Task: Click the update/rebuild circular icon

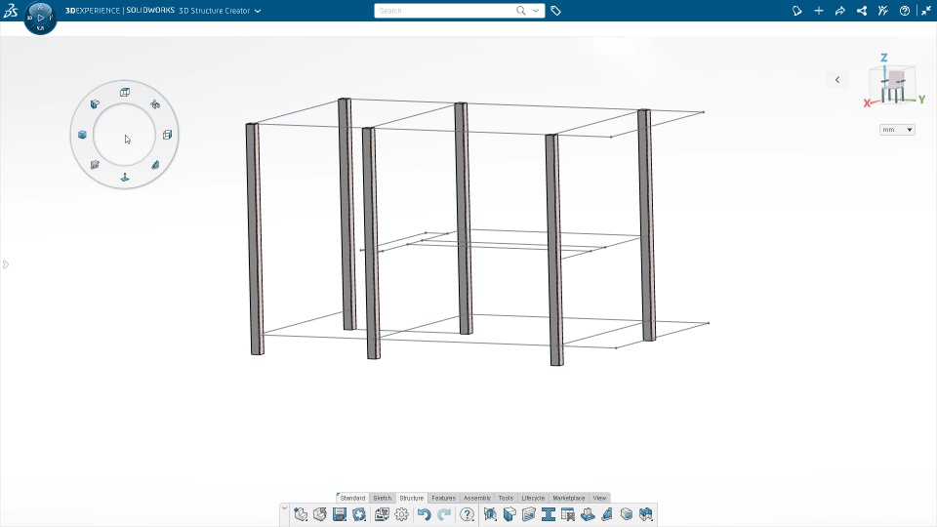Action: pyautogui.click(x=359, y=514)
